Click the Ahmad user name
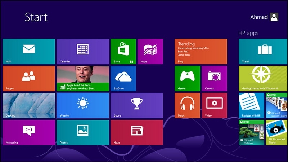Screen dimensions: 288x162 tap(259, 17)
